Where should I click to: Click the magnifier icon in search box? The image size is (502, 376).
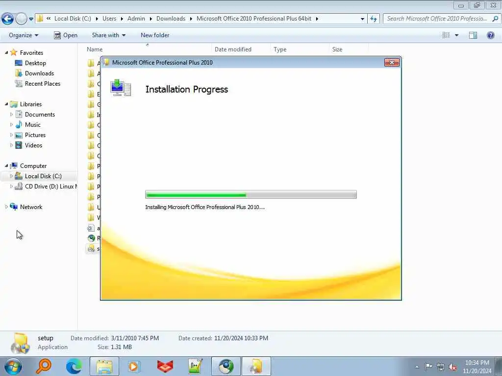tap(495, 19)
